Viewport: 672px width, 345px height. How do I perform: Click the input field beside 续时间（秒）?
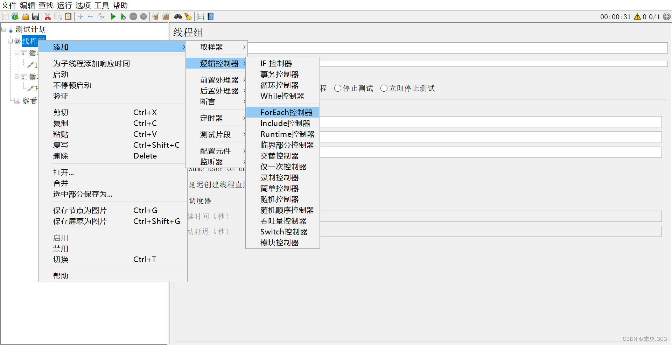(491, 216)
